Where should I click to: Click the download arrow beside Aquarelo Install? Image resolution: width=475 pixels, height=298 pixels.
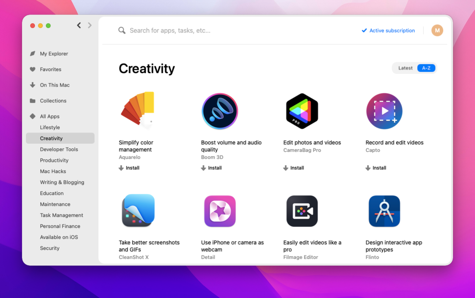121,168
